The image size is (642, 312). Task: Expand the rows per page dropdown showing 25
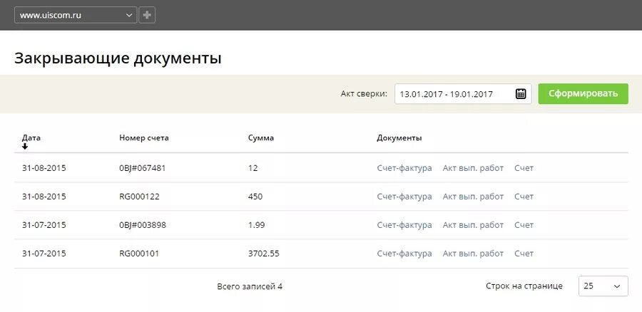pos(603,286)
